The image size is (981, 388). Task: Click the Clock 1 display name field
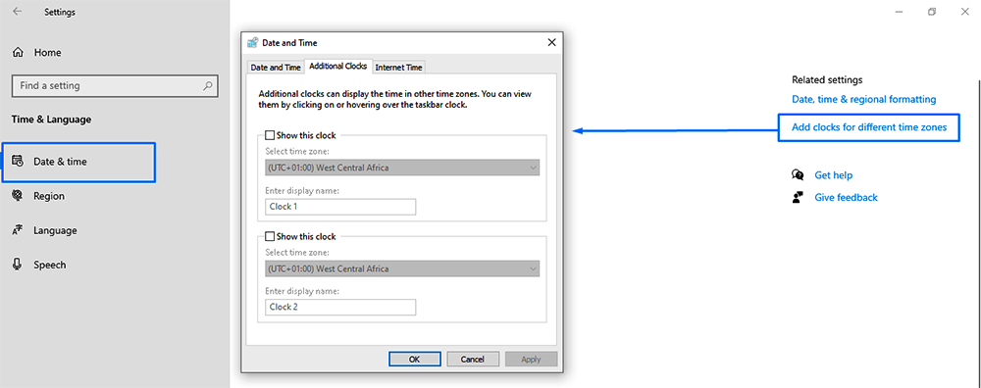(340, 207)
